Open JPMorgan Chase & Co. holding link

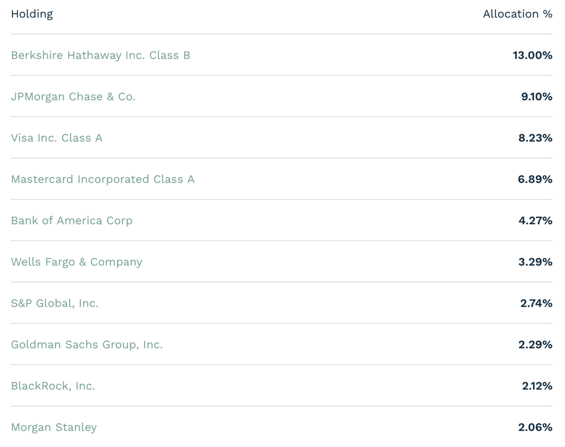(73, 97)
